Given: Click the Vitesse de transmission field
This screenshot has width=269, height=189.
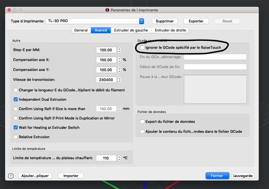Looking at the screenshot, I should [106, 80].
